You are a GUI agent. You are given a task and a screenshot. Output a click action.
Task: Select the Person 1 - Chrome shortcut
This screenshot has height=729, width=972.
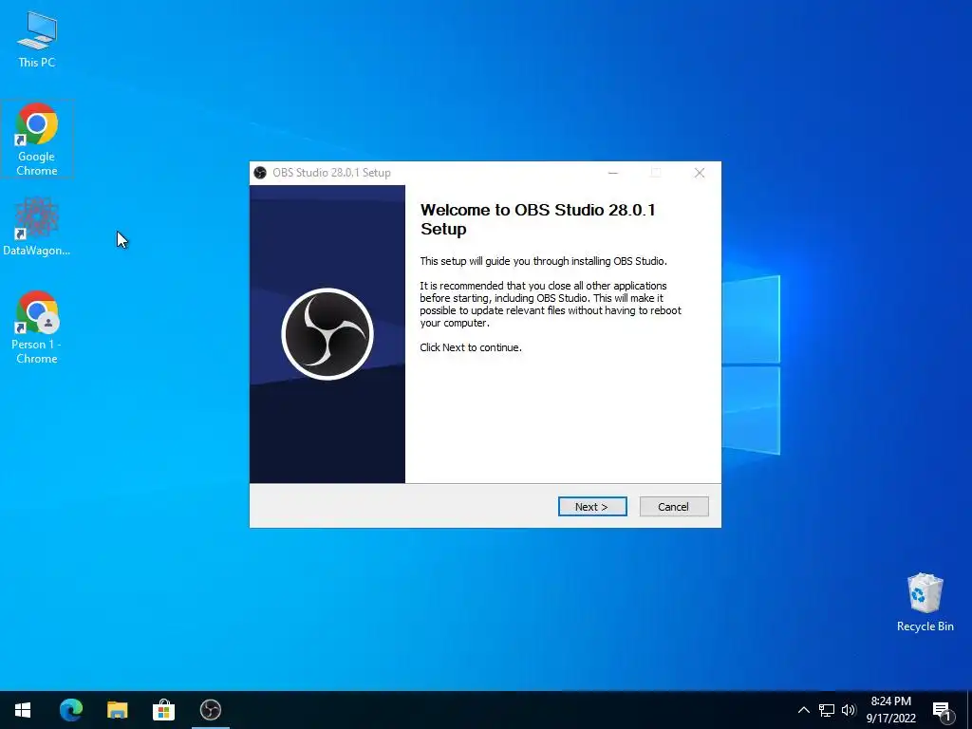point(37,327)
